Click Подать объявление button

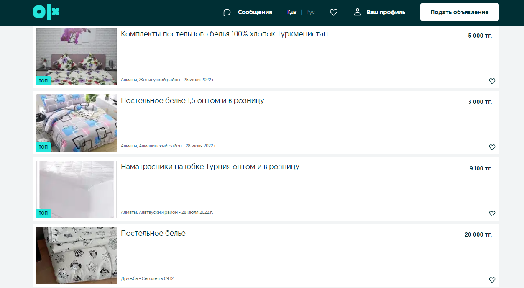460,12
